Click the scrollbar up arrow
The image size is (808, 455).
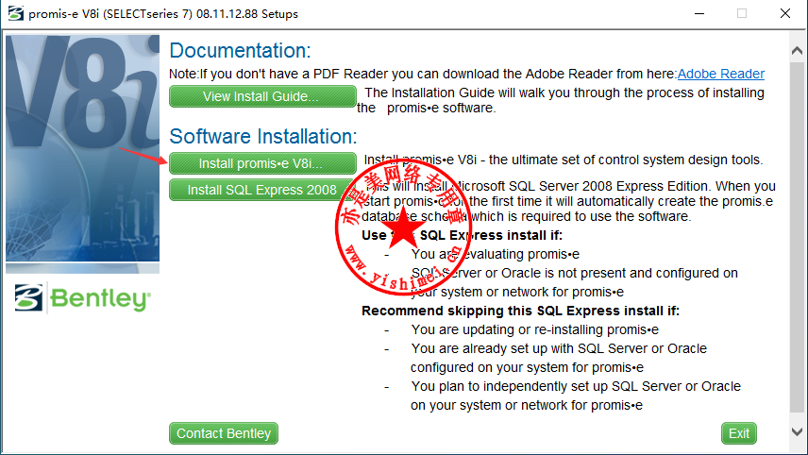click(797, 50)
